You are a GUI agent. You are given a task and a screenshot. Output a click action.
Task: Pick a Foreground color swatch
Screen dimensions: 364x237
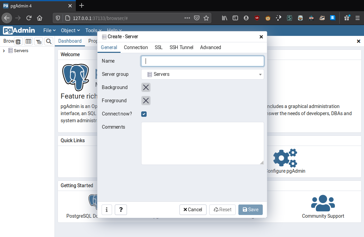coord(146,101)
